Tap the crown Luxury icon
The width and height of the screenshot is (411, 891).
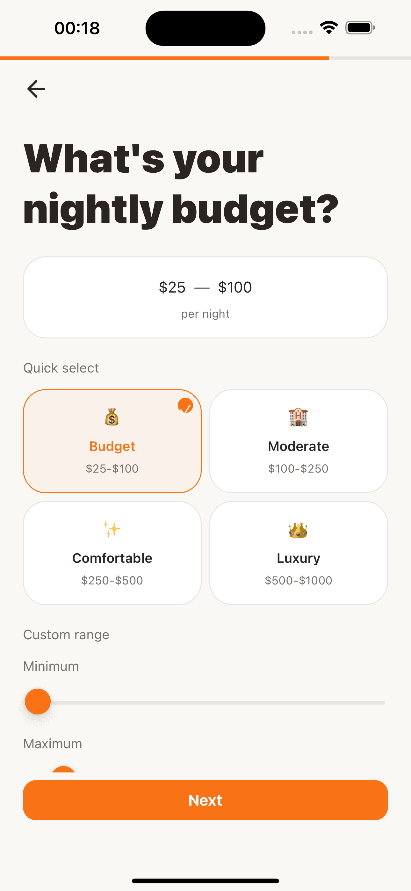(x=298, y=530)
